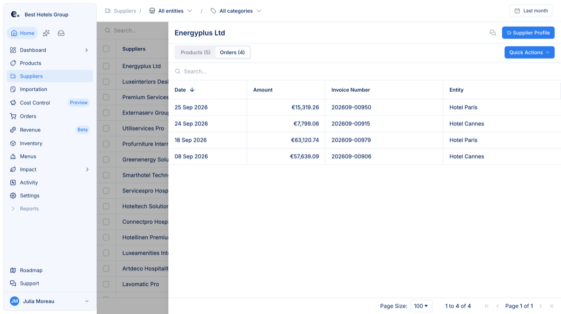Viewport: 561px width, 314px height.
Task: Select the Orders (4) tab
Action: tap(232, 52)
